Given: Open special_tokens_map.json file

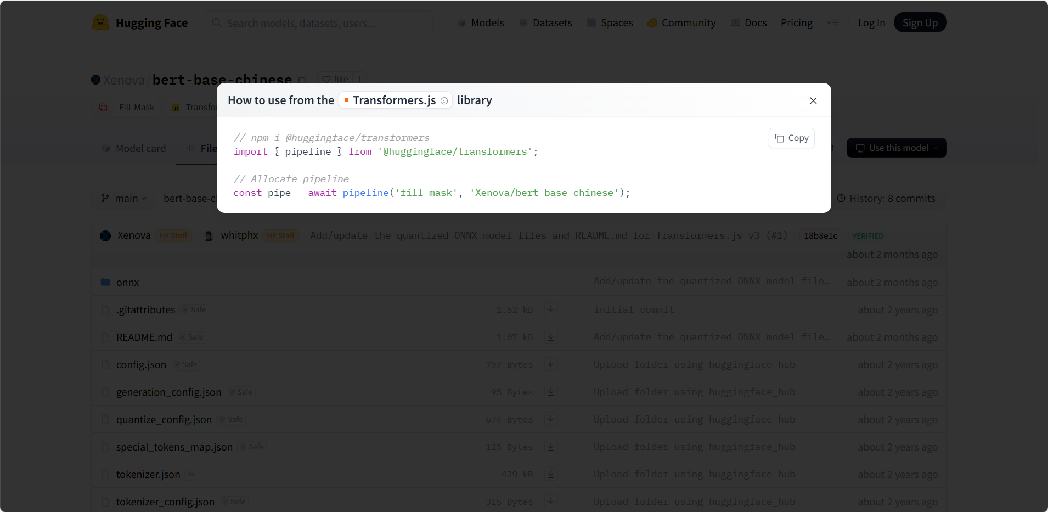Looking at the screenshot, I should click(x=174, y=447).
